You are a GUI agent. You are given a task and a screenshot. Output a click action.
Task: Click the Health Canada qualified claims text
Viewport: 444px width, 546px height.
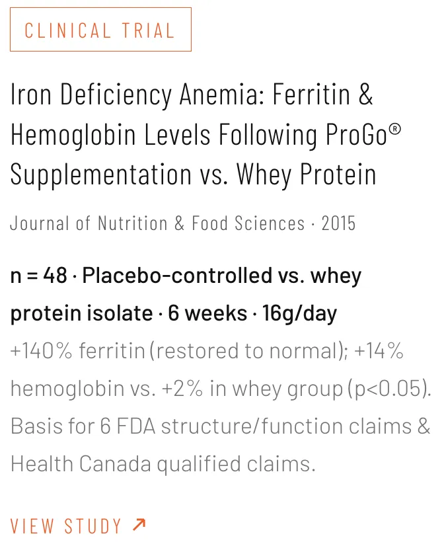(x=163, y=465)
